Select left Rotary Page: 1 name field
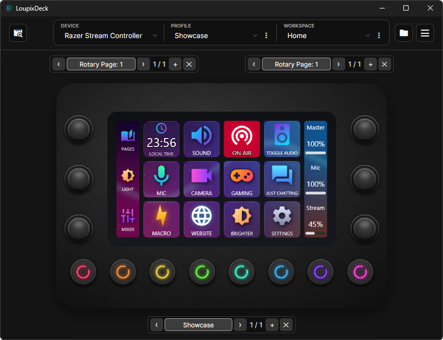The width and height of the screenshot is (443, 340). pyautogui.click(x=101, y=64)
